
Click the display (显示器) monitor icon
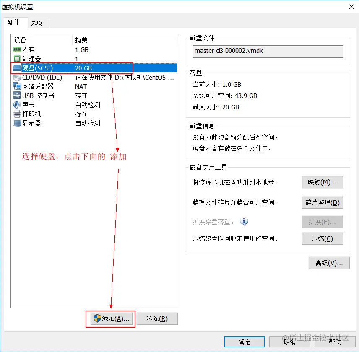coord(17,123)
